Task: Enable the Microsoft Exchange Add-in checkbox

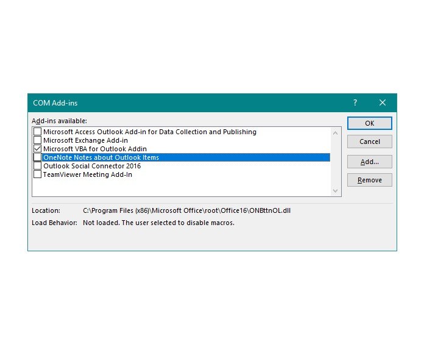Action: (x=37, y=140)
